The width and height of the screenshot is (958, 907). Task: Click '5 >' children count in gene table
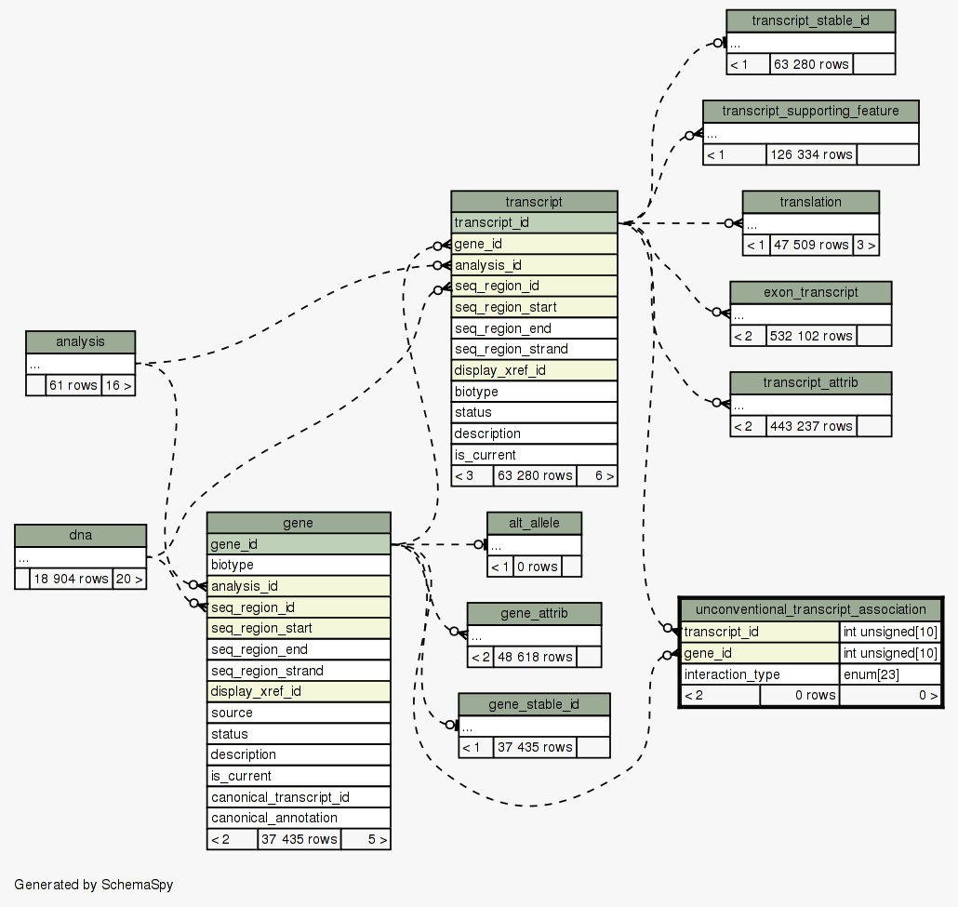(x=366, y=840)
